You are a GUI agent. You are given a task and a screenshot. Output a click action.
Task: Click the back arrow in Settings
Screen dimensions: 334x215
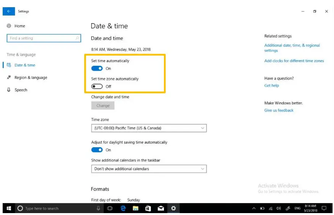pos(9,11)
